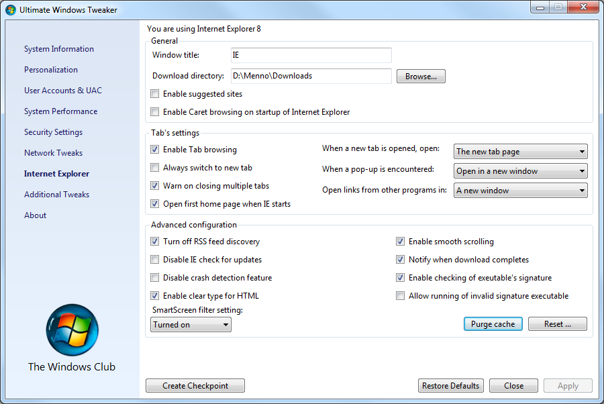Screen dimensions: 604x404
Task: Switch to System Performance section
Action: pyautogui.click(x=60, y=111)
